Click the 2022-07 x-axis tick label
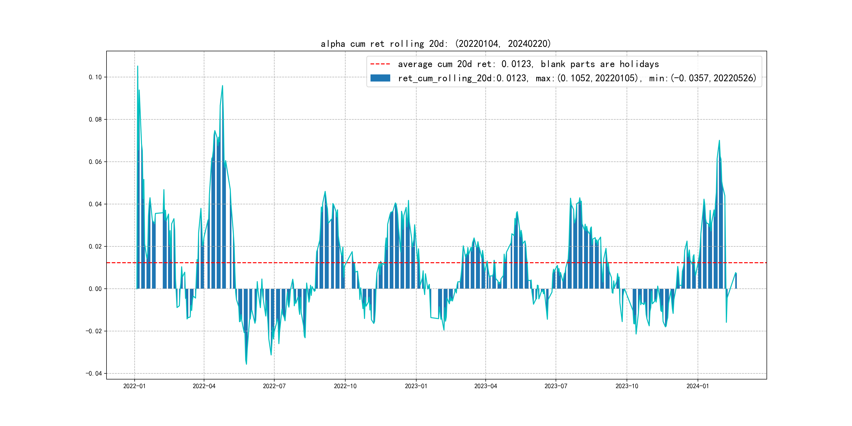852x426 pixels. coord(274,386)
